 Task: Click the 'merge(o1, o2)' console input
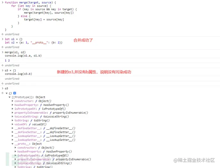[x=15, y=52]
